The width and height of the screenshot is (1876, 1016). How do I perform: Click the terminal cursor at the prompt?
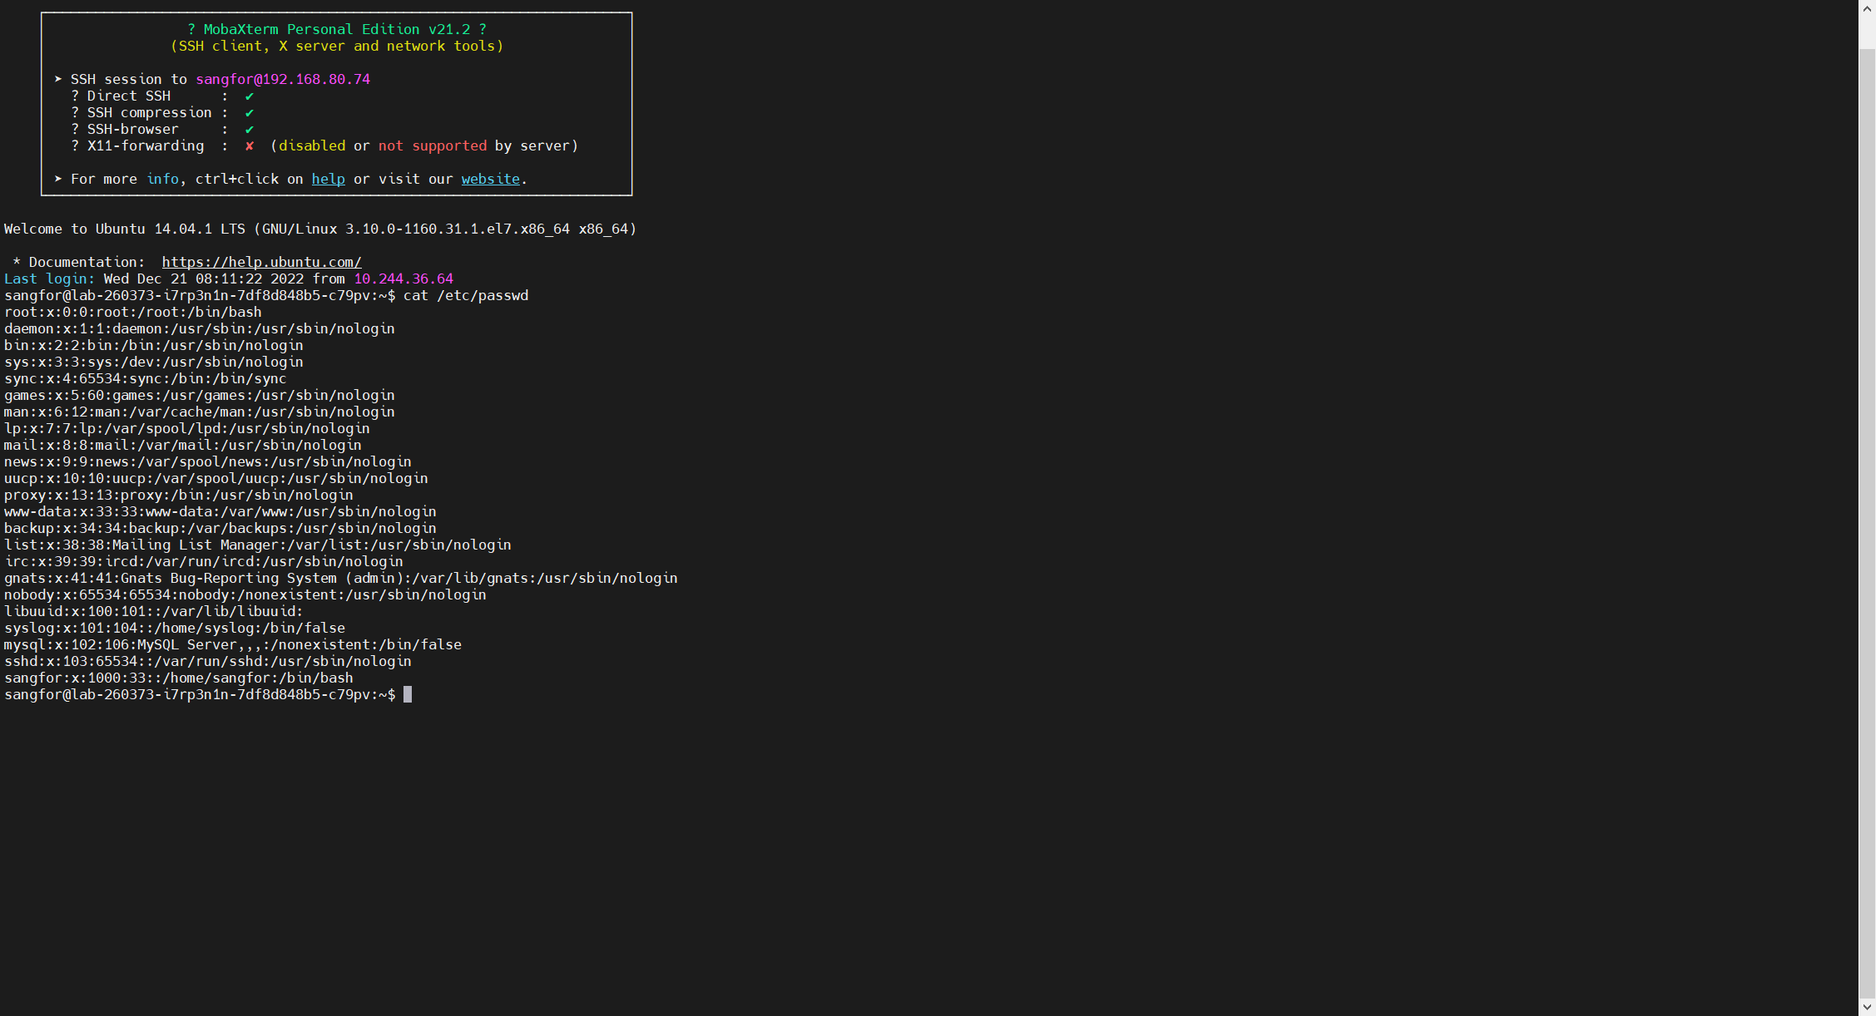[408, 694]
